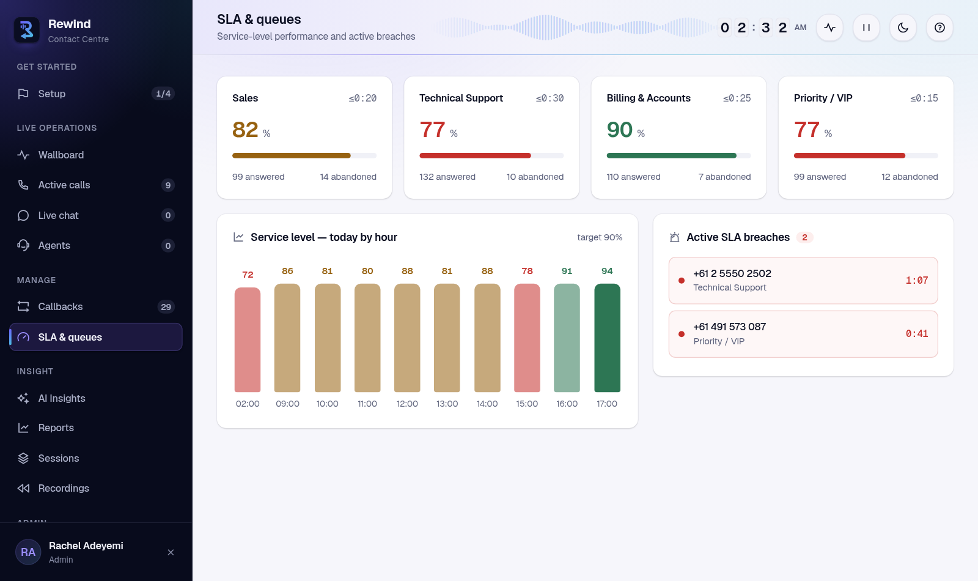This screenshot has height=581, width=978.
Task: Click the breaches count badge 2
Action: coord(804,237)
